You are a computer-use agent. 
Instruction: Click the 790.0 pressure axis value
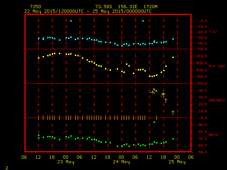[202, 84]
